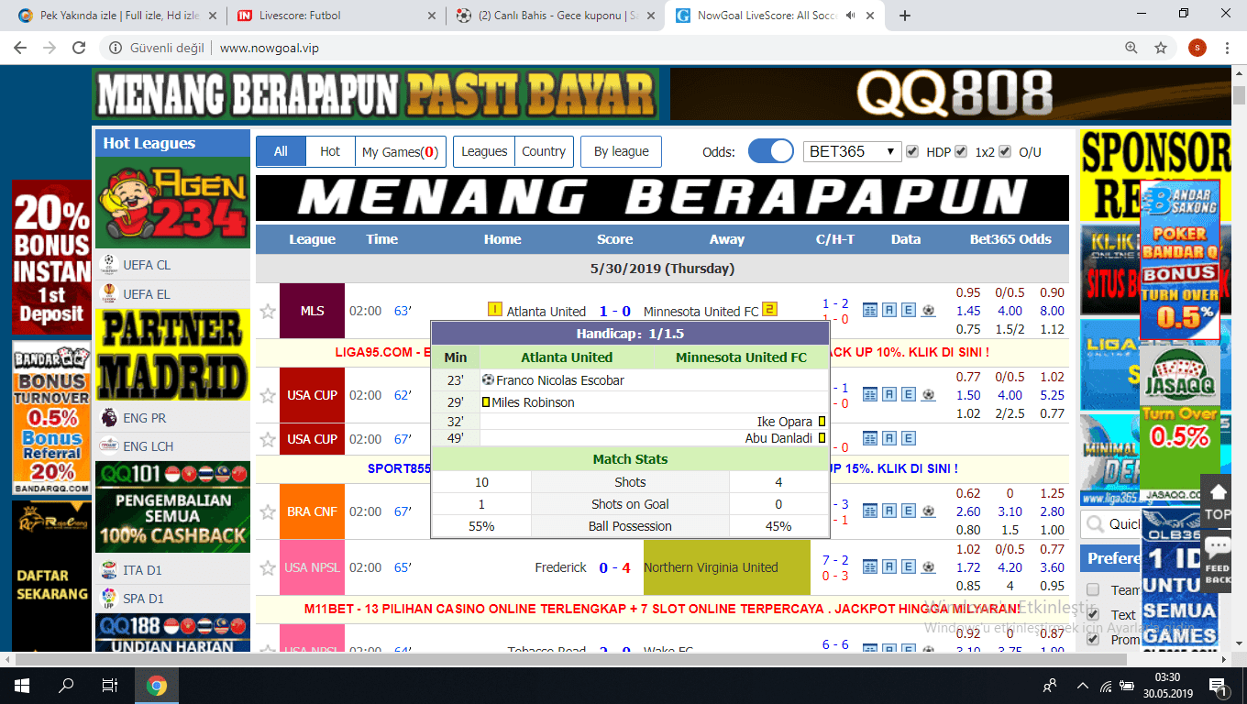Select the Hot matches tab
The width and height of the screenshot is (1247, 704).
(x=330, y=151)
